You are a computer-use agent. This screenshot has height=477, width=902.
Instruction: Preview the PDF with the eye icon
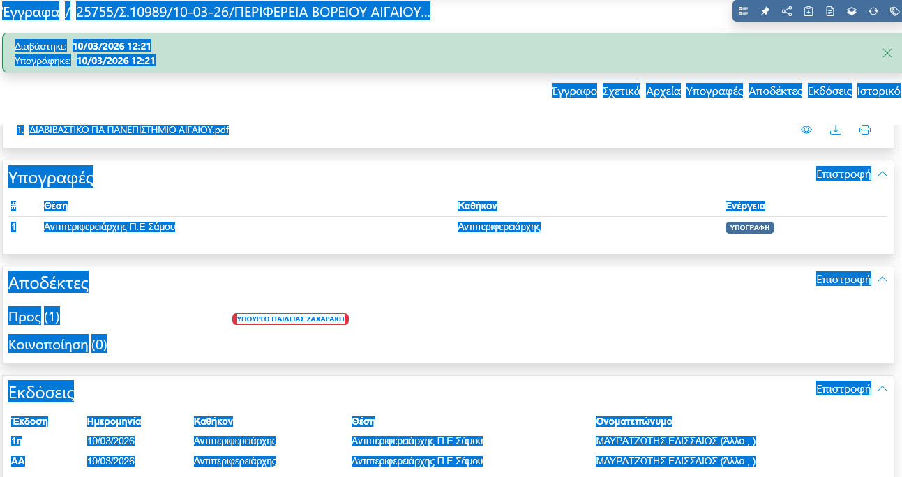(x=806, y=130)
